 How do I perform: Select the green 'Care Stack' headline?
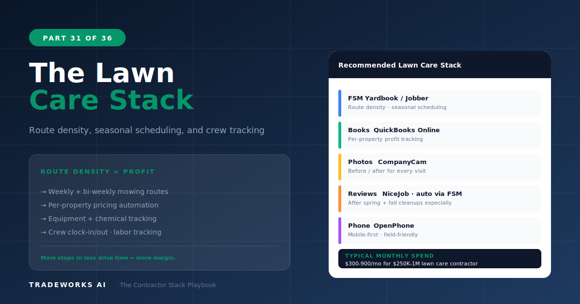pos(112,100)
